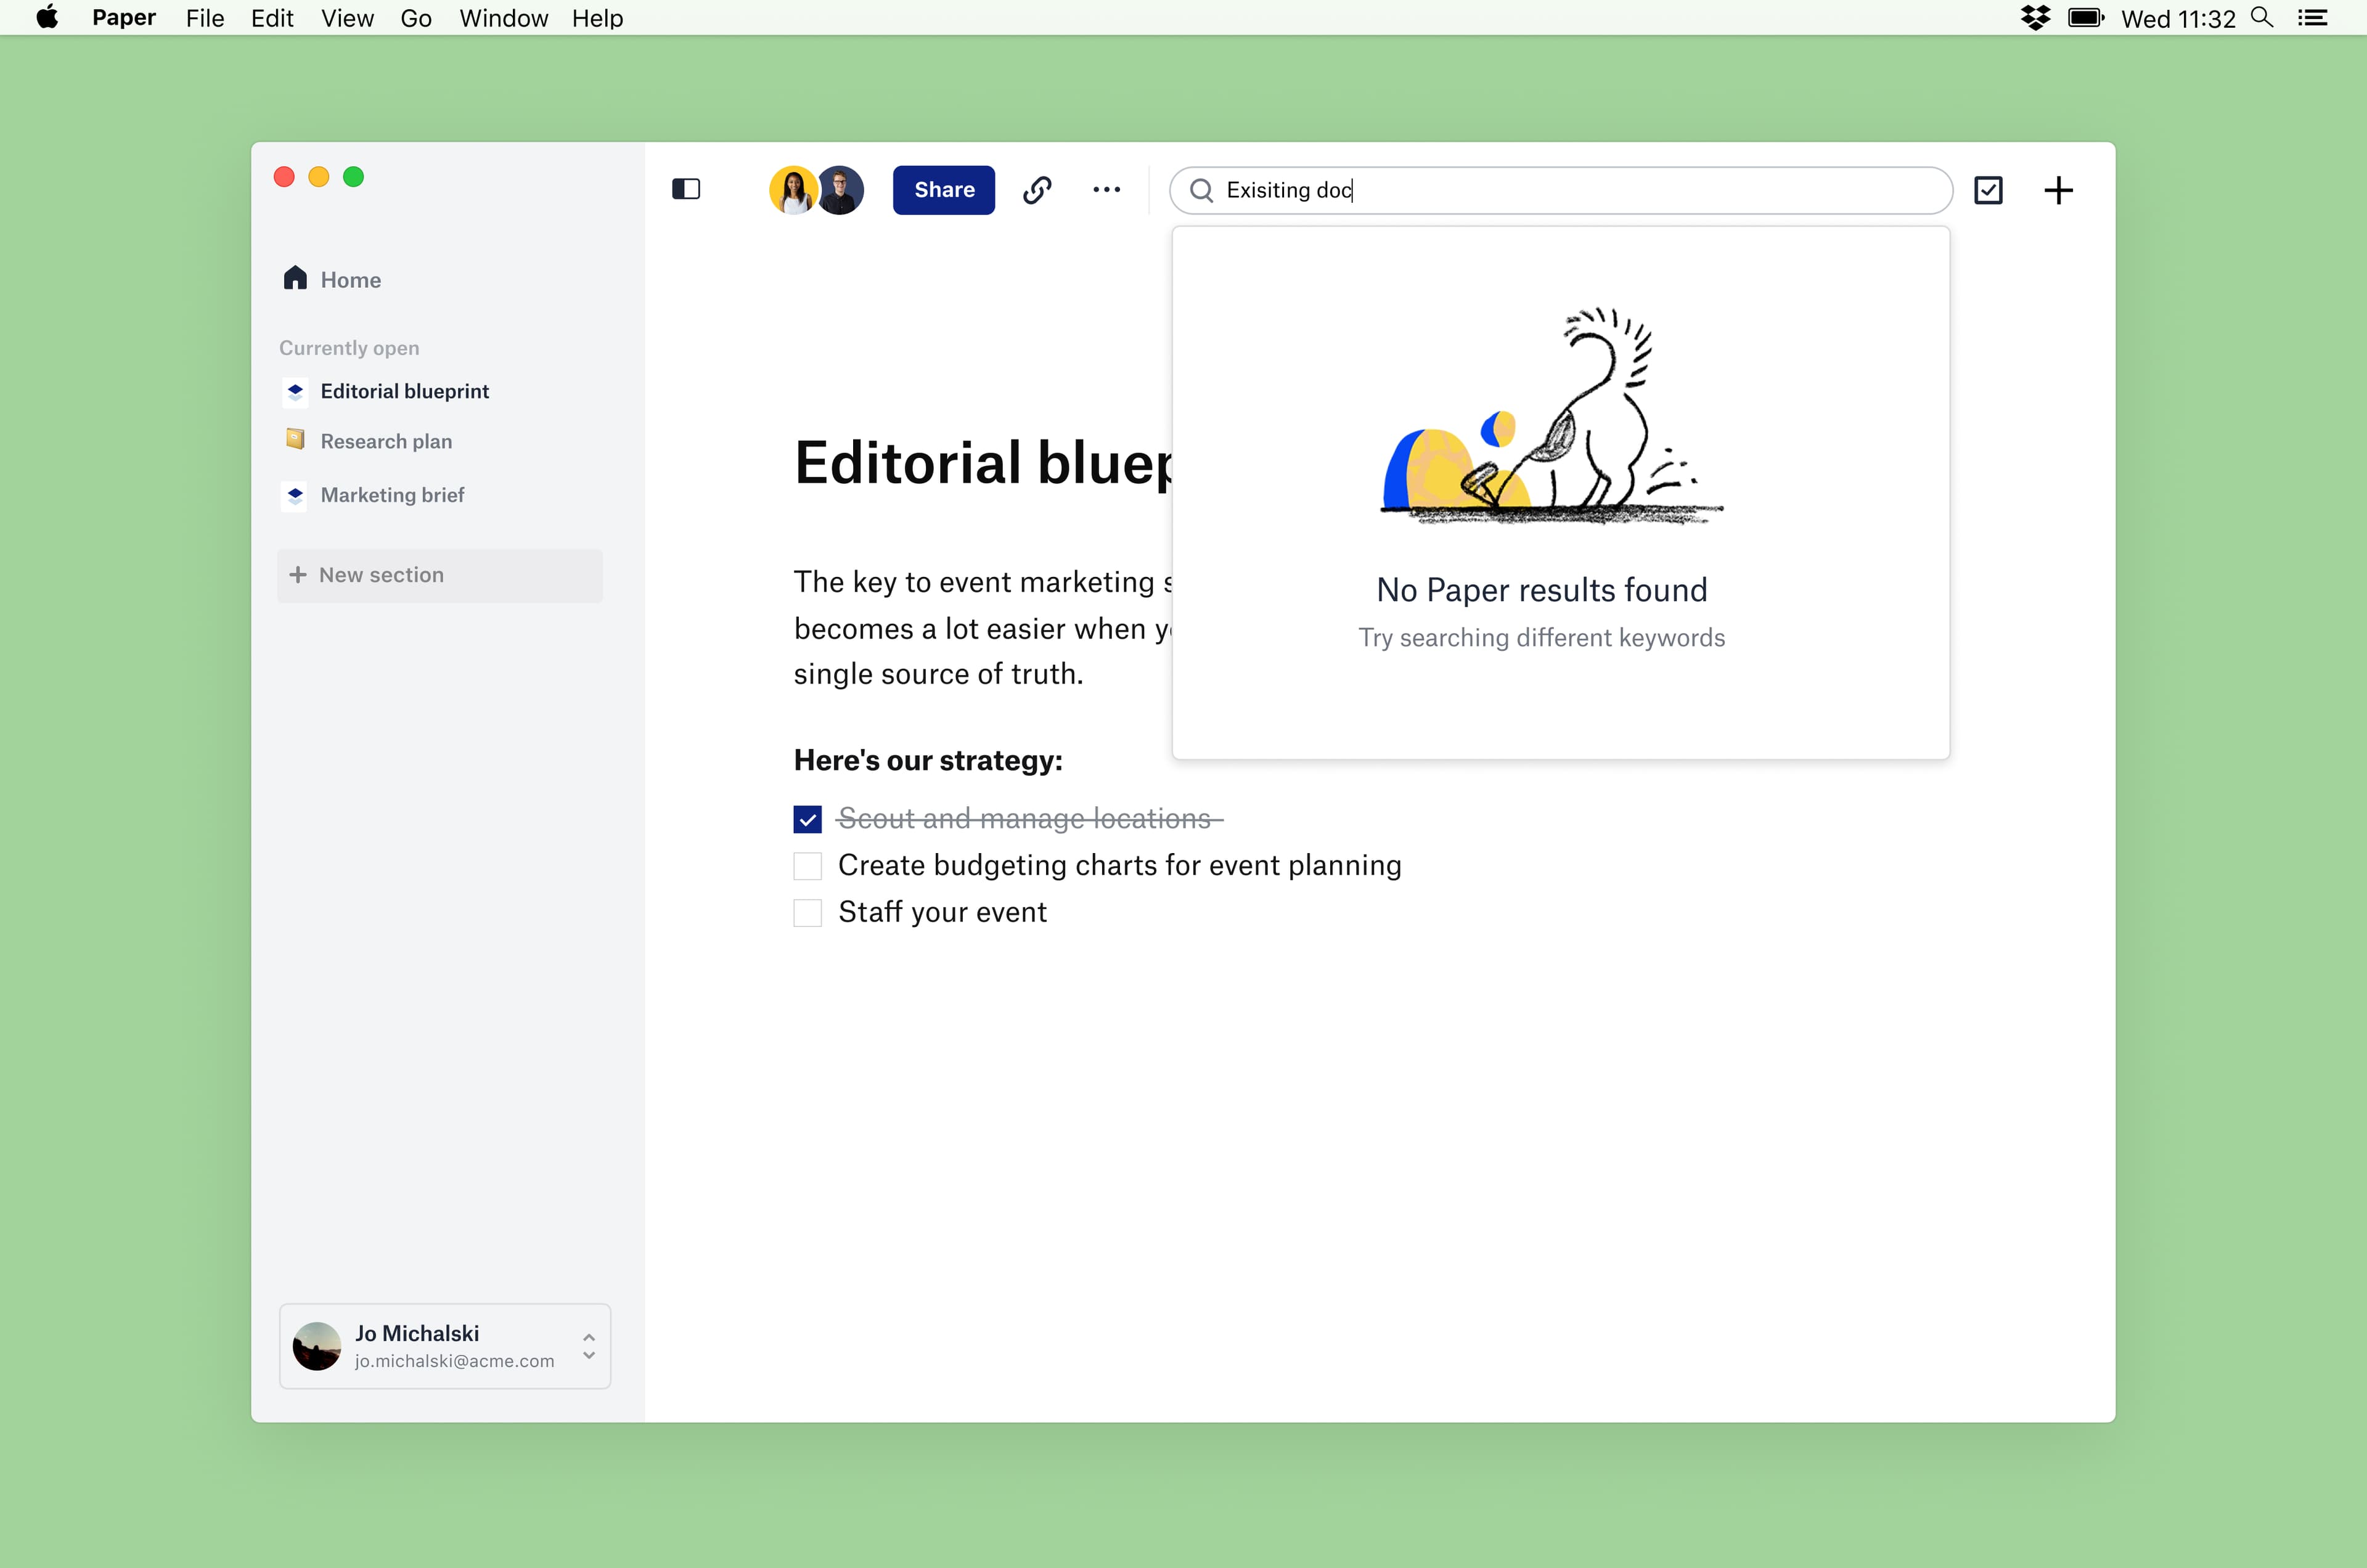This screenshot has height=1568, width=2367.
Task: Open Spotlight search in menu bar
Action: click(x=2261, y=18)
